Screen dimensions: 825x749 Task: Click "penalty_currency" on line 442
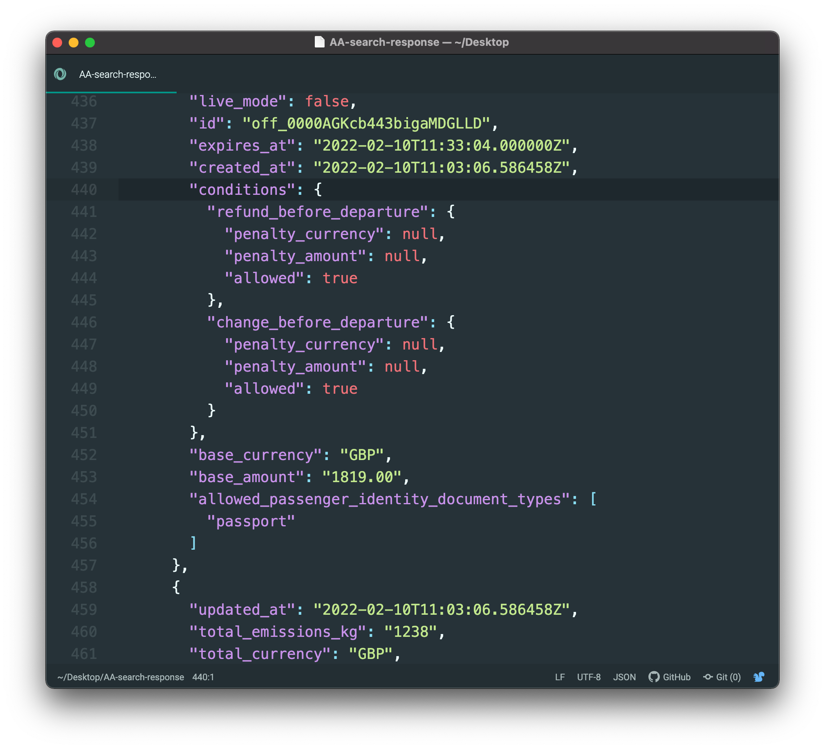[x=305, y=234]
